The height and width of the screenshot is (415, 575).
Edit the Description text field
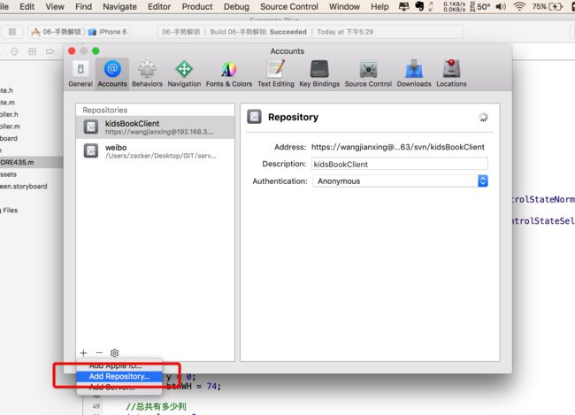coord(400,164)
